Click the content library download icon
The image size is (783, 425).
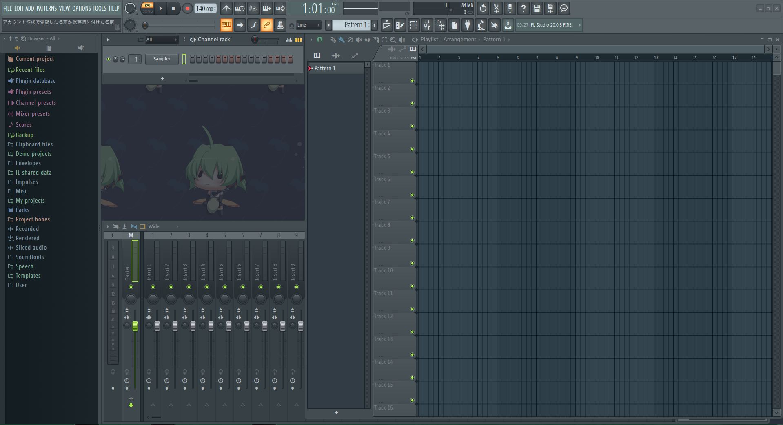508,25
